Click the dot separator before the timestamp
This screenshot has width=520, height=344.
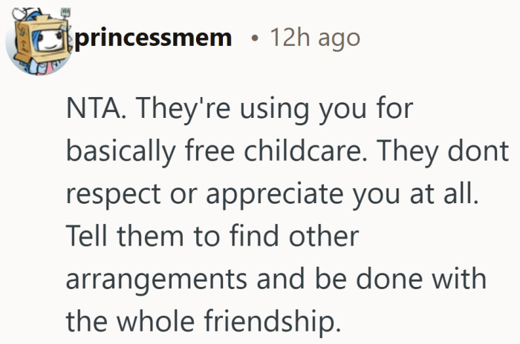[255, 38]
